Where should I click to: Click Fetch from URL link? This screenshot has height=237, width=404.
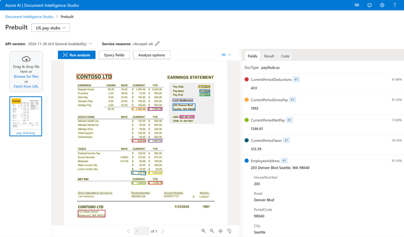coord(26,86)
